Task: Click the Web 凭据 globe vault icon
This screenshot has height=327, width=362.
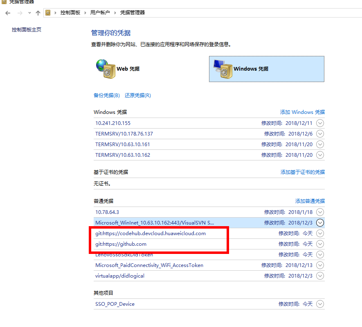Action: pos(106,69)
